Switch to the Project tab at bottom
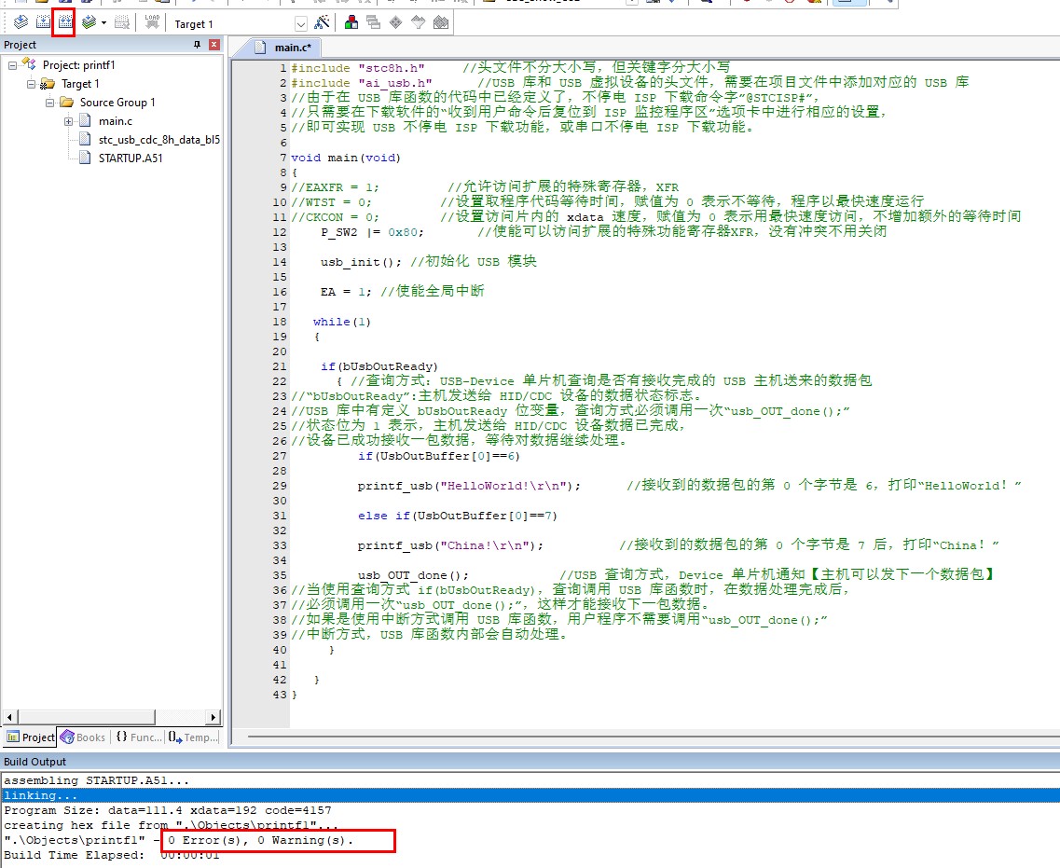The width and height of the screenshot is (1060, 868). tap(31, 737)
